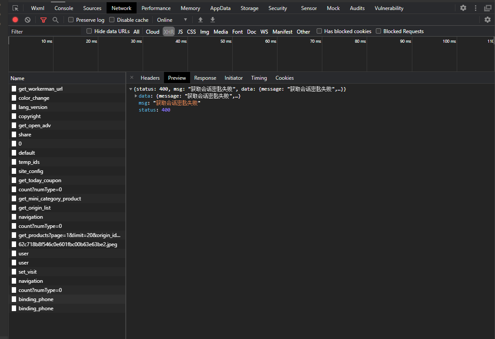Image resolution: width=495 pixels, height=339 pixels.
Task: Open the network search magnifier
Action: 56,20
